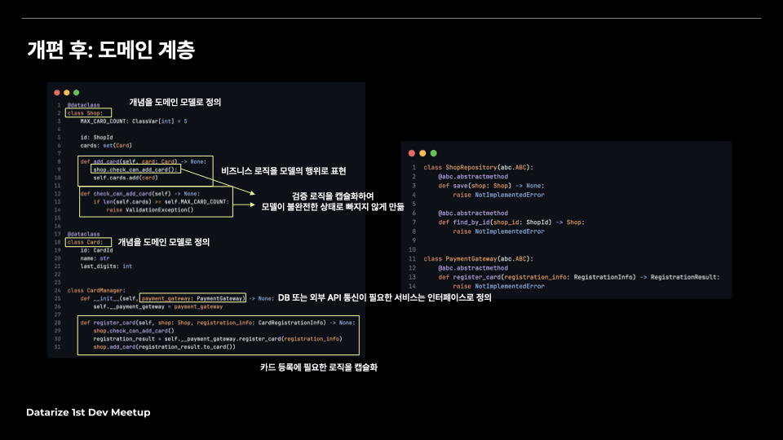Select the 'MAX_CARD_COUNT: ClassVar[int] = 5' line
The width and height of the screenshot is (783, 440).
pyautogui.click(x=134, y=121)
